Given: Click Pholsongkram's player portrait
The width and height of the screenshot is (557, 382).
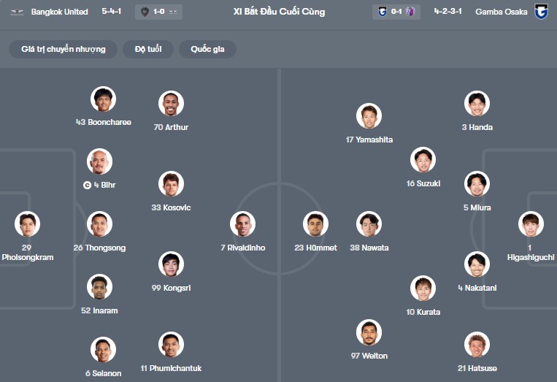Looking at the screenshot, I should (27, 224).
